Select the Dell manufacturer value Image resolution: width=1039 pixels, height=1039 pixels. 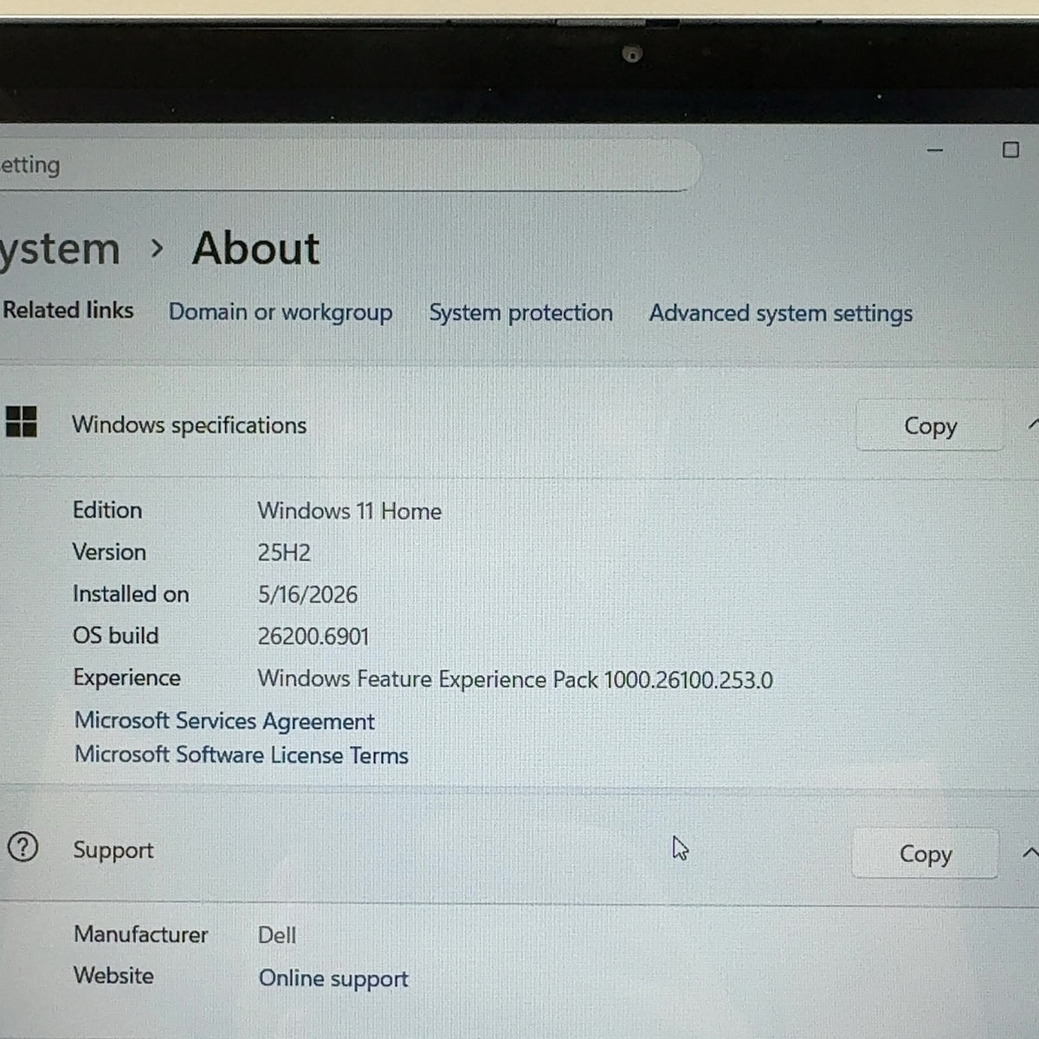277,935
